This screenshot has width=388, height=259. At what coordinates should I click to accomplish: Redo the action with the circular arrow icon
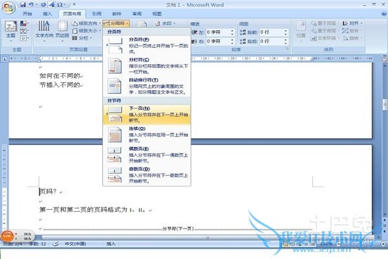pos(43,5)
